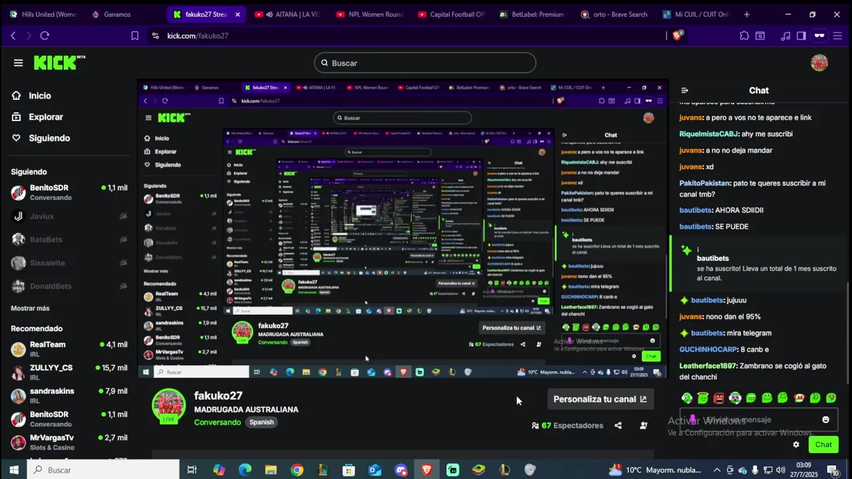Open Copilot from the taskbar
Viewport: 852px width, 479px height.
click(x=219, y=470)
